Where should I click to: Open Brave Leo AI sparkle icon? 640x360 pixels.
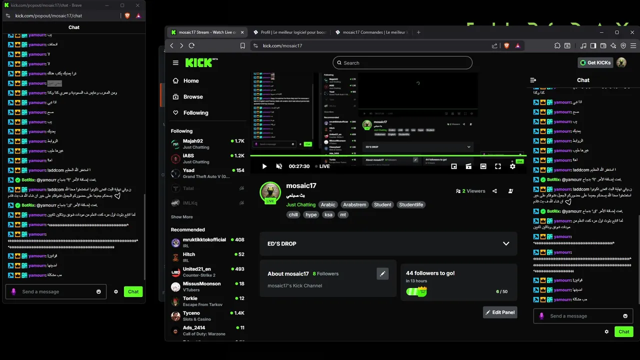(x=613, y=45)
